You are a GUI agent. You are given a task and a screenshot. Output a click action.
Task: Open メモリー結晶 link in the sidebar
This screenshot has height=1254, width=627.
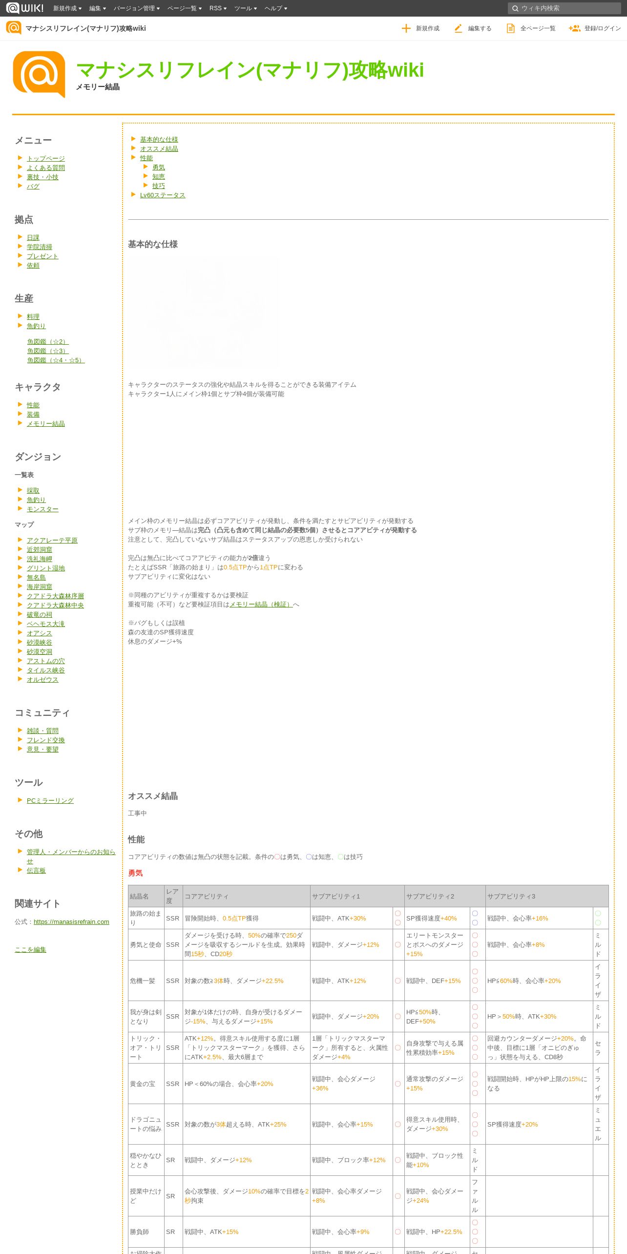(x=46, y=424)
